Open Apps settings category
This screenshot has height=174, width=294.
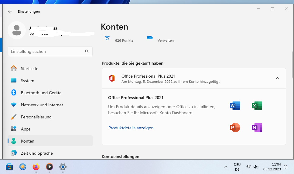50,129
